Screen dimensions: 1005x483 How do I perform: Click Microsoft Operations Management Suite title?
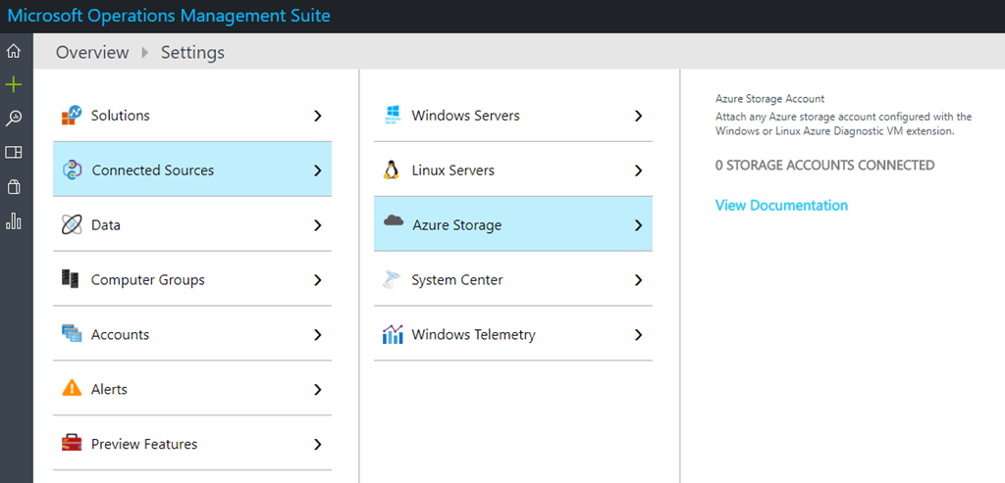[169, 16]
